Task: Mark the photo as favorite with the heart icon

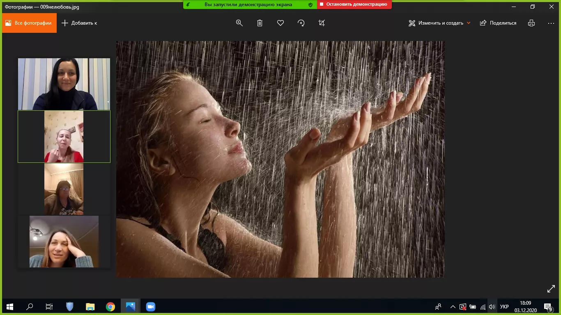Action: pos(280,23)
